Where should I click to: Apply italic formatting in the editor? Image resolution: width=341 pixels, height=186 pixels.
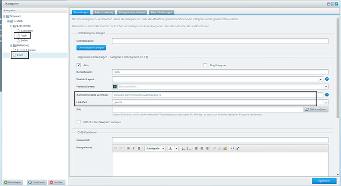133,148
